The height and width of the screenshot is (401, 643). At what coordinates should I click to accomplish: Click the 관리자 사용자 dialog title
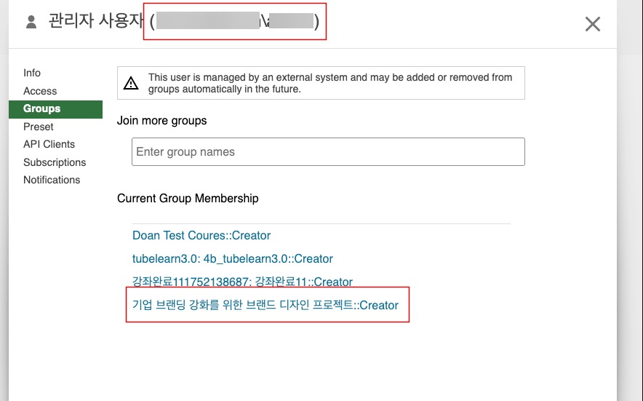[95, 21]
